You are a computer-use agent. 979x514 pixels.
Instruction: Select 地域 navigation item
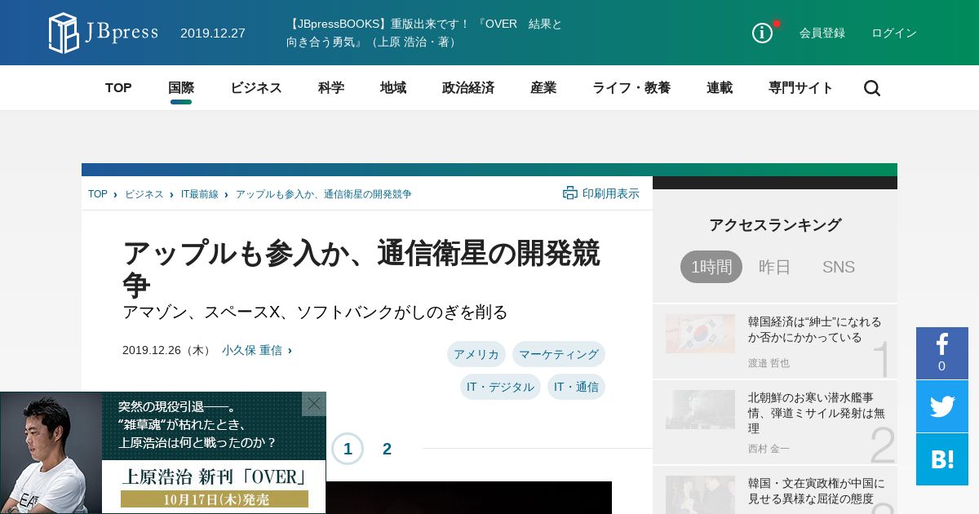coord(393,88)
